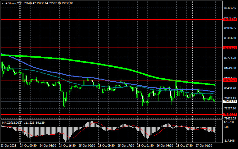Select the low value 79592.28 in header
Screen dimensions: 238x149
coord(55,3)
